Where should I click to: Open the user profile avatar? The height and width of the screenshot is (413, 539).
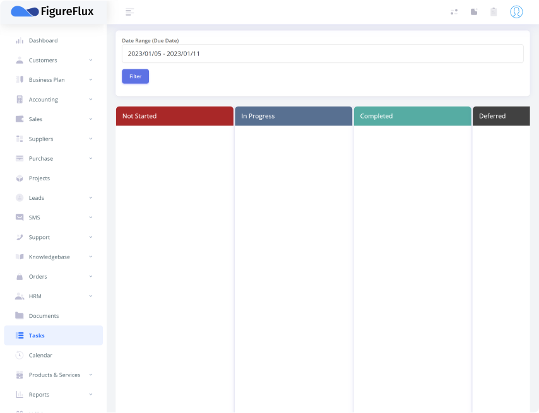516,12
